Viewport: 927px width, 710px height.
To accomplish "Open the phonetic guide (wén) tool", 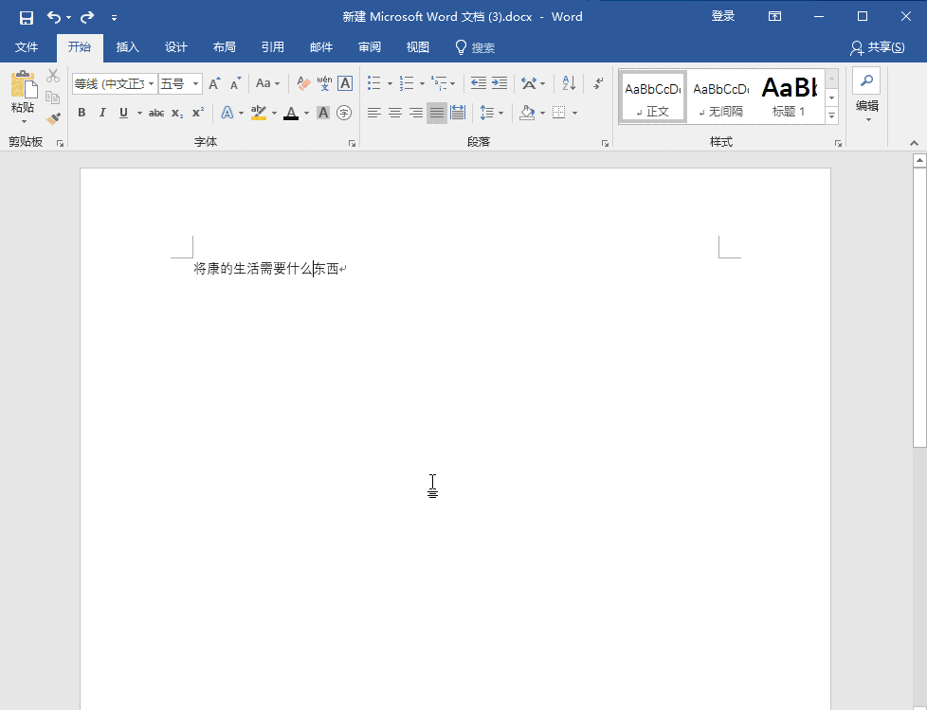I will 324,84.
